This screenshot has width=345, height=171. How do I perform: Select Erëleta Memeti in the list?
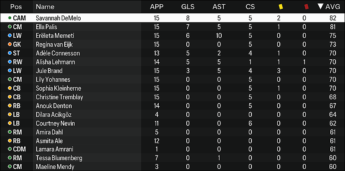(172, 36)
